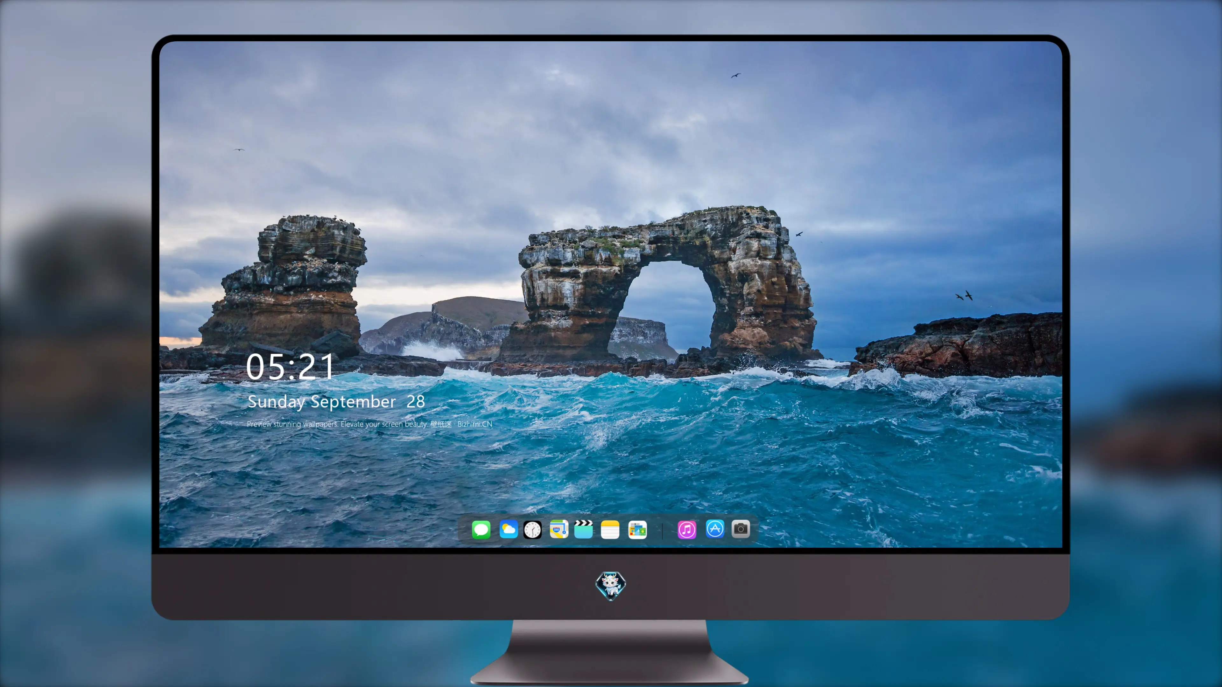Open the Camera app in the dock
The height and width of the screenshot is (687, 1222).
point(741,529)
